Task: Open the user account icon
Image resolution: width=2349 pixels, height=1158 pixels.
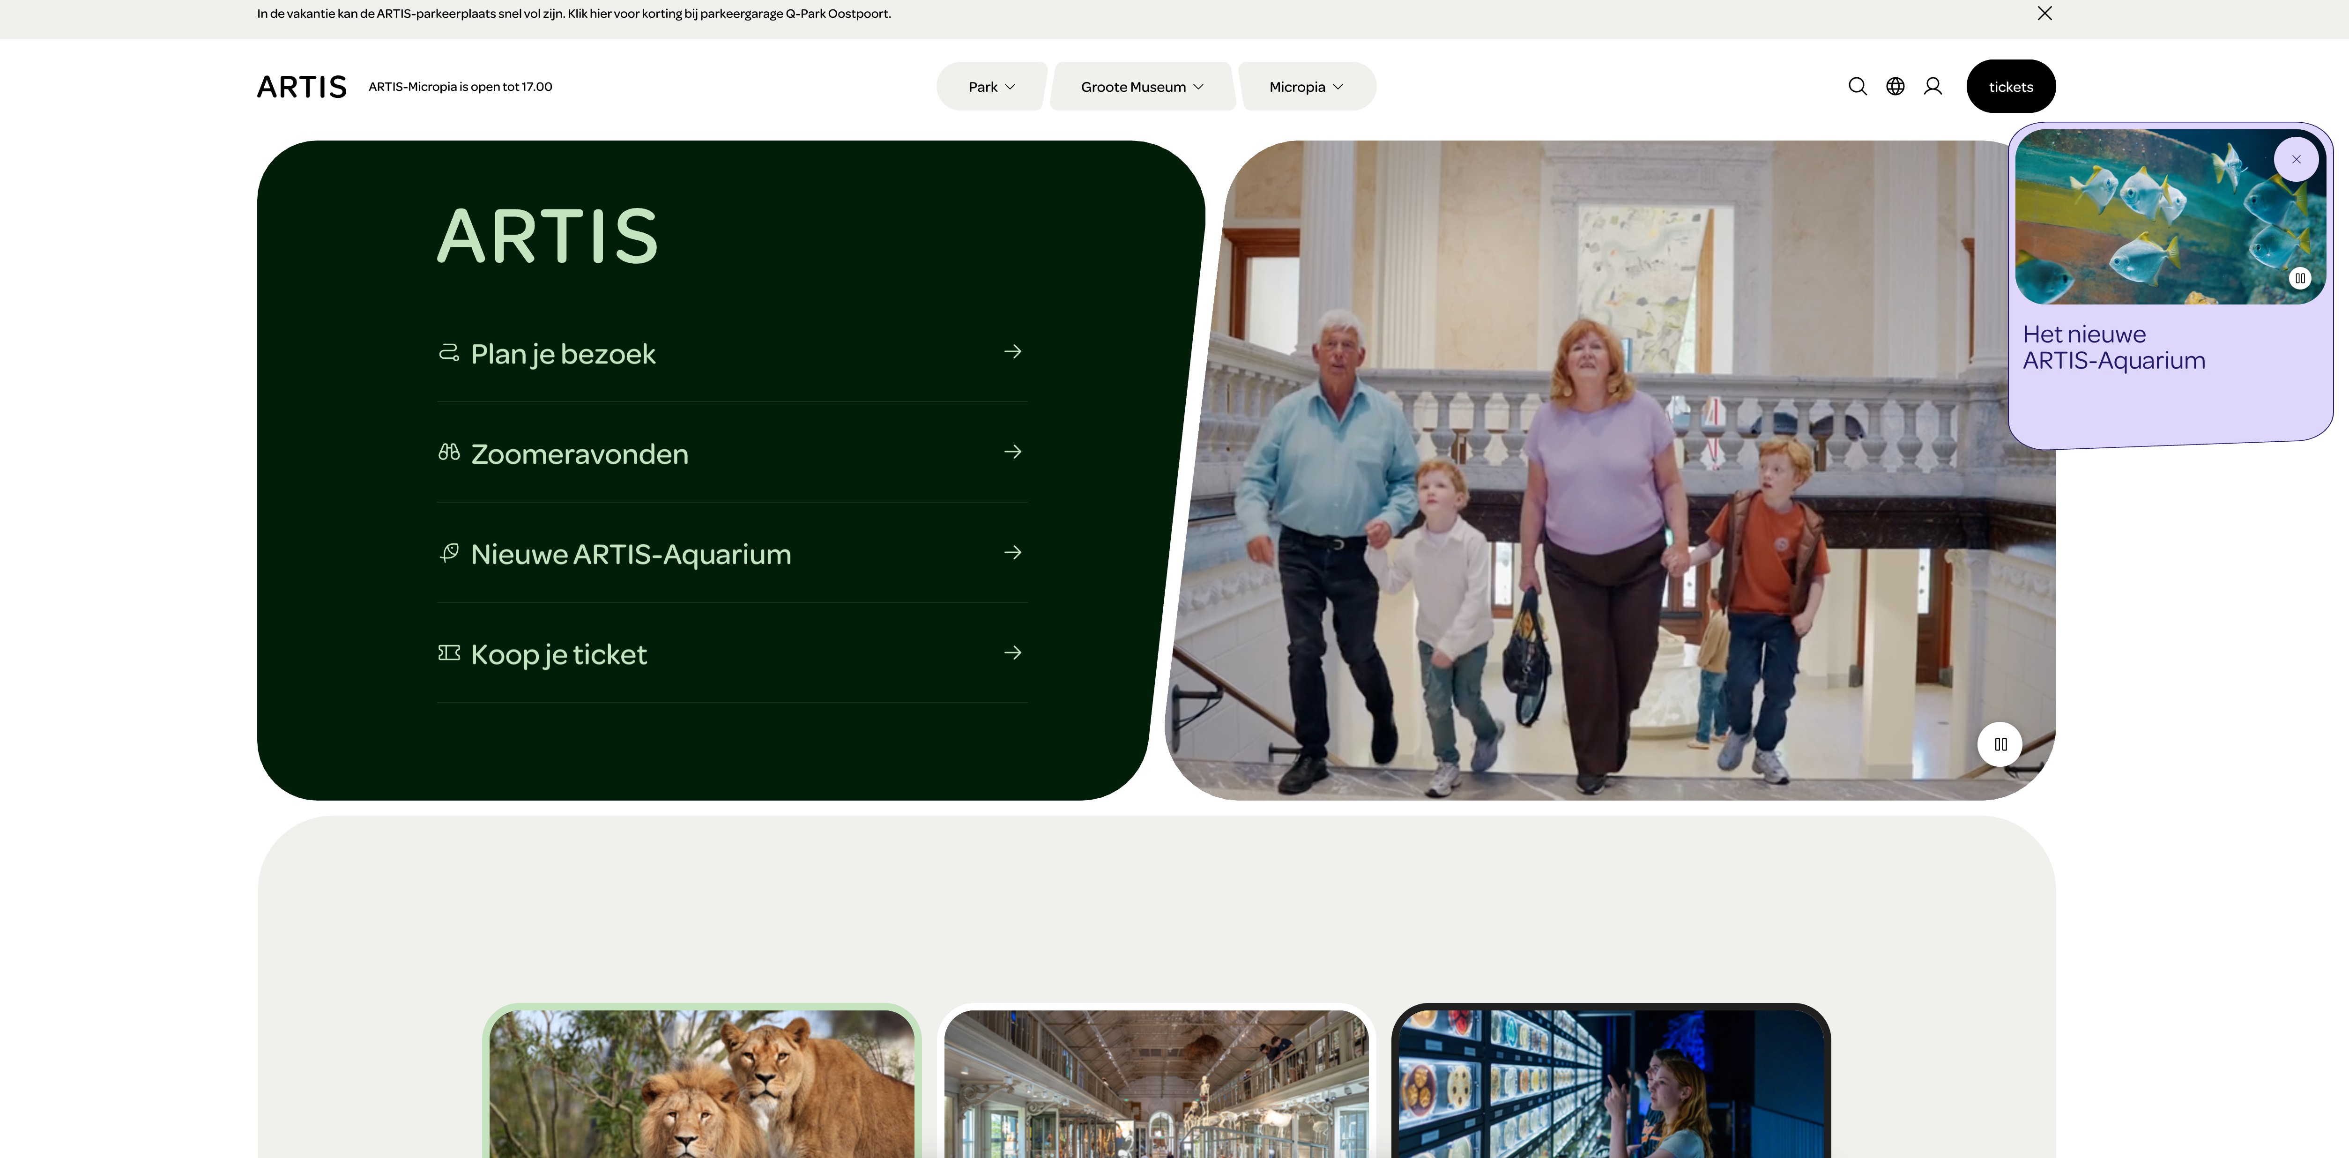Action: [1932, 87]
